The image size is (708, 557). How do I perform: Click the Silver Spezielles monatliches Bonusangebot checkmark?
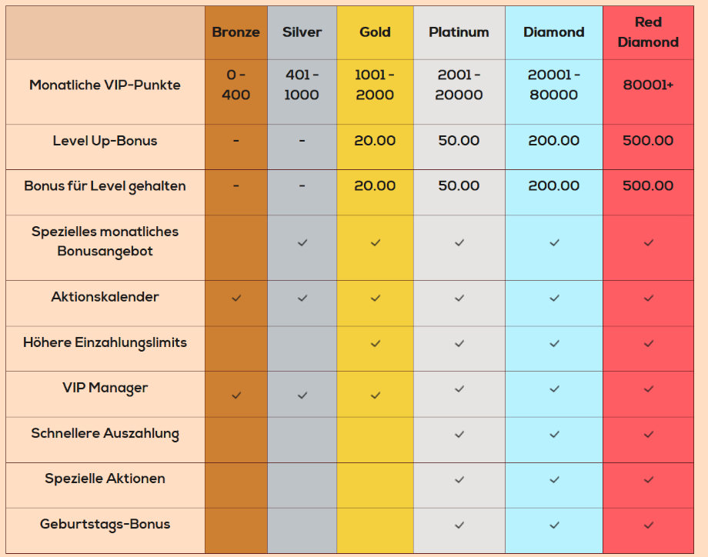[302, 243]
